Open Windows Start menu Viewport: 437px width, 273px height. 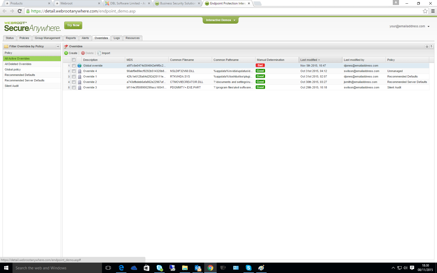pos(6,268)
